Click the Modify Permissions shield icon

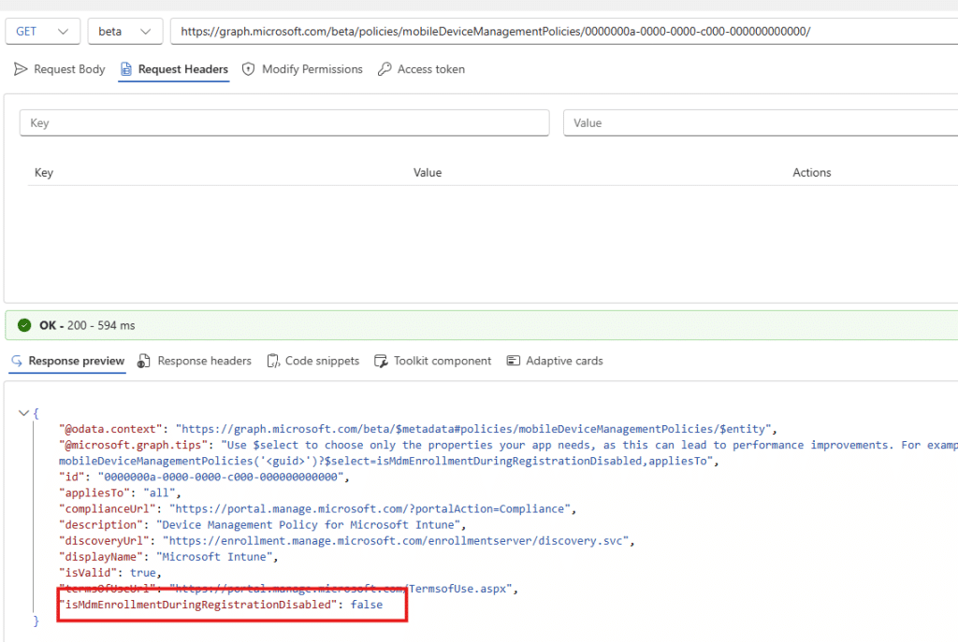pos(248,69)
